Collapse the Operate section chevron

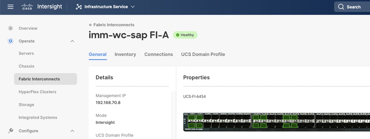(73, 41)
